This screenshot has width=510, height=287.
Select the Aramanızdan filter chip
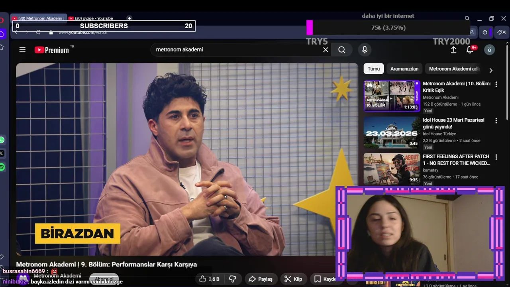404,69
